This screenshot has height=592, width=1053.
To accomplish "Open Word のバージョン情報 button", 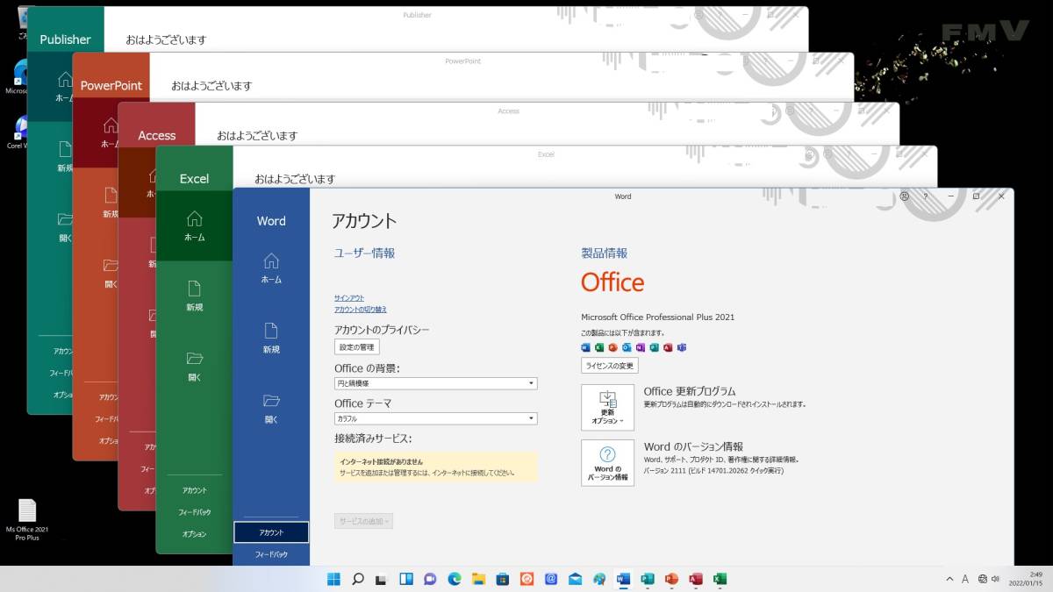I will point(607,462).
